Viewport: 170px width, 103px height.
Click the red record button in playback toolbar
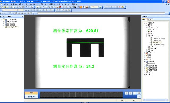[x=120, y=7]
